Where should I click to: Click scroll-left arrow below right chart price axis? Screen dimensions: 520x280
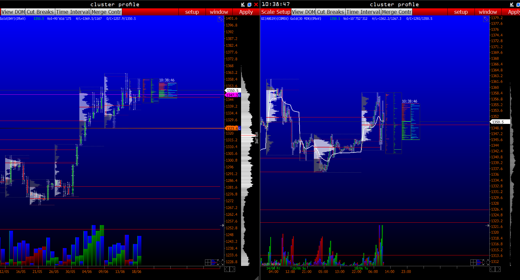[x=492, y=269]
